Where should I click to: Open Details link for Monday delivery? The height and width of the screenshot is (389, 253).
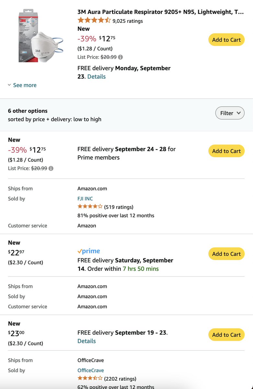[x=97, y=77]
